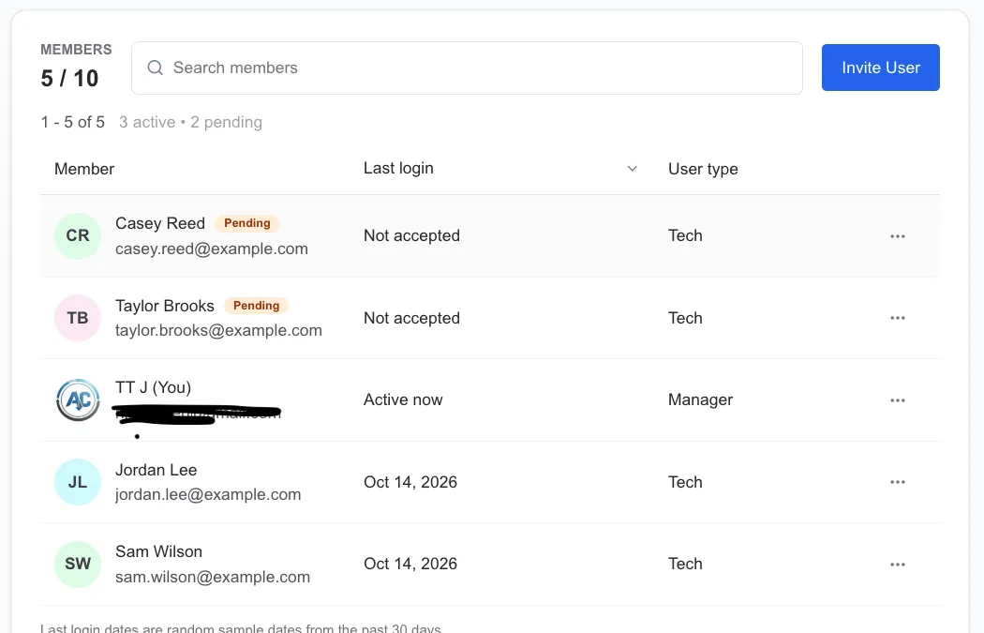Click the Pending badge beside Taylor Brooks
Image resolution: width=984 pixels, height=633 pixels.
256,305
